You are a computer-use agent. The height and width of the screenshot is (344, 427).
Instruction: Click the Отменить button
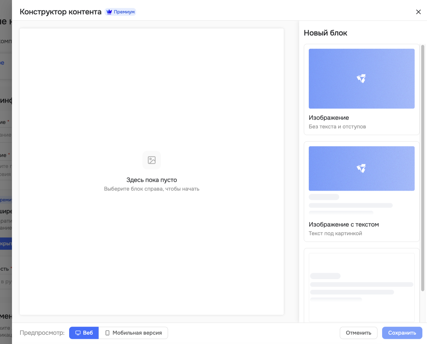[358, 333]
